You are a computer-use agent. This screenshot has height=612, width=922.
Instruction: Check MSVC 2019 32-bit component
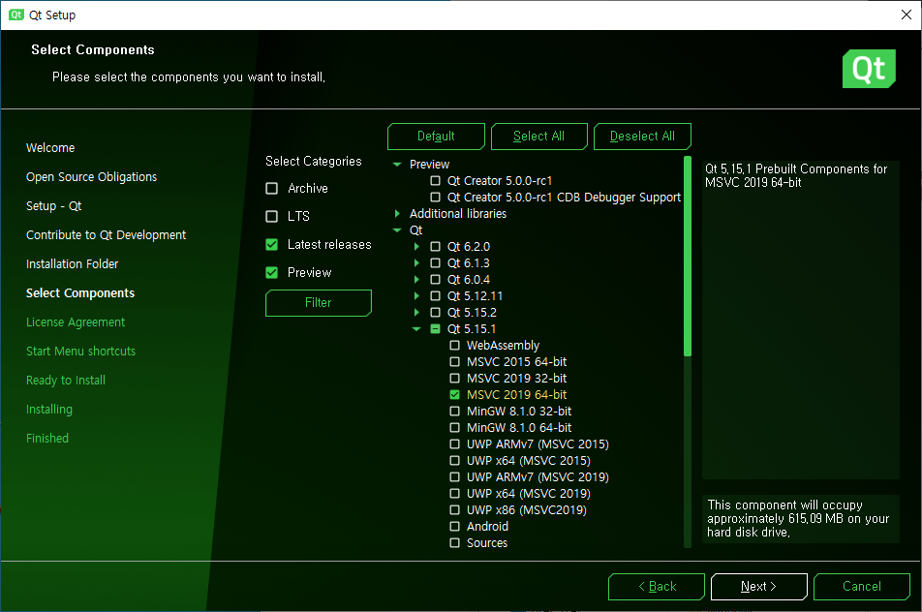point(454,378)
